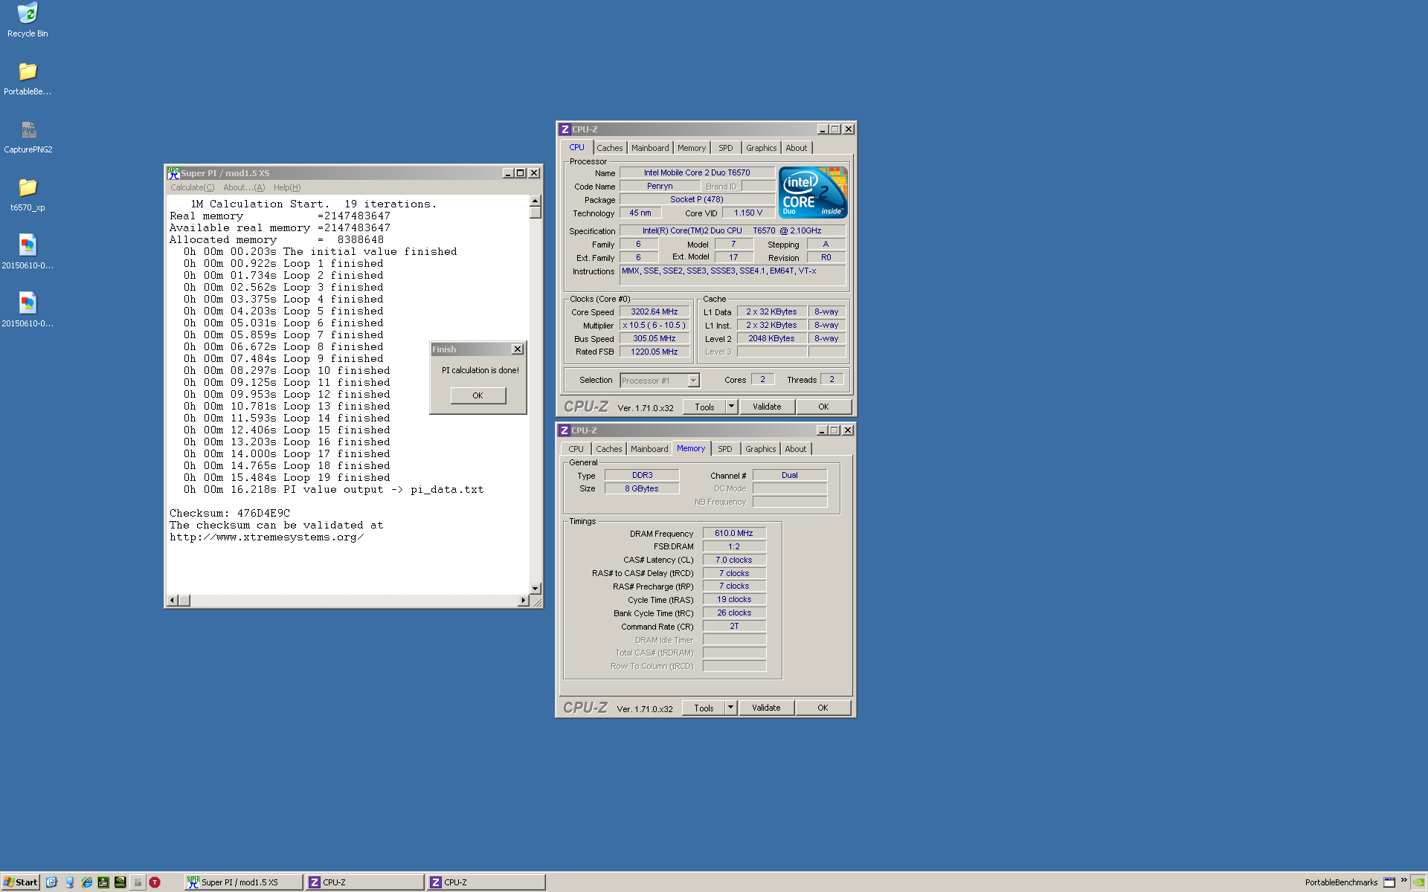Click the Super PI title bar icon

coord(173,172)
